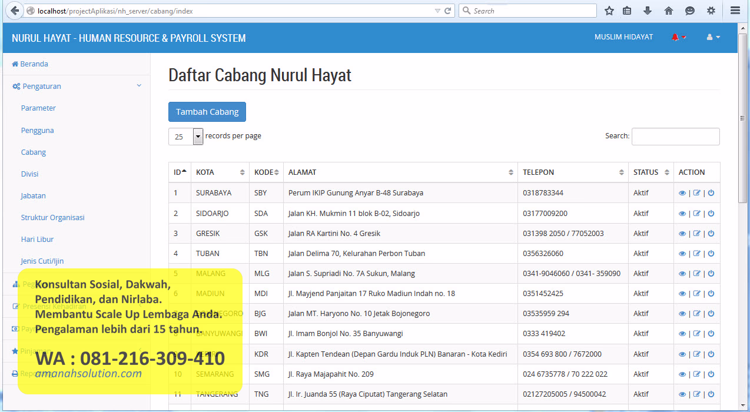This screenshot has width=750, height=412.
Task: Open the Divisi sidebar link
Action: 29,174
